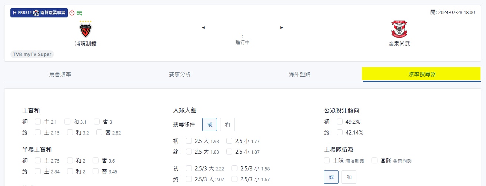Click the green card-add icon
This screenshot has width=486, height=186.
(79, 13)
